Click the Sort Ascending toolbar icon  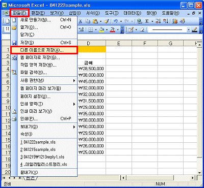point(158,21)
